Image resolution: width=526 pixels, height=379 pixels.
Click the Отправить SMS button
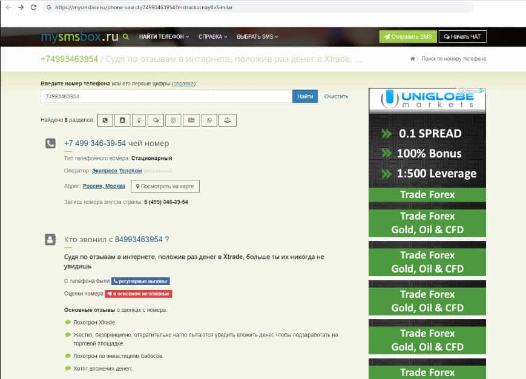tap(408, 36)
